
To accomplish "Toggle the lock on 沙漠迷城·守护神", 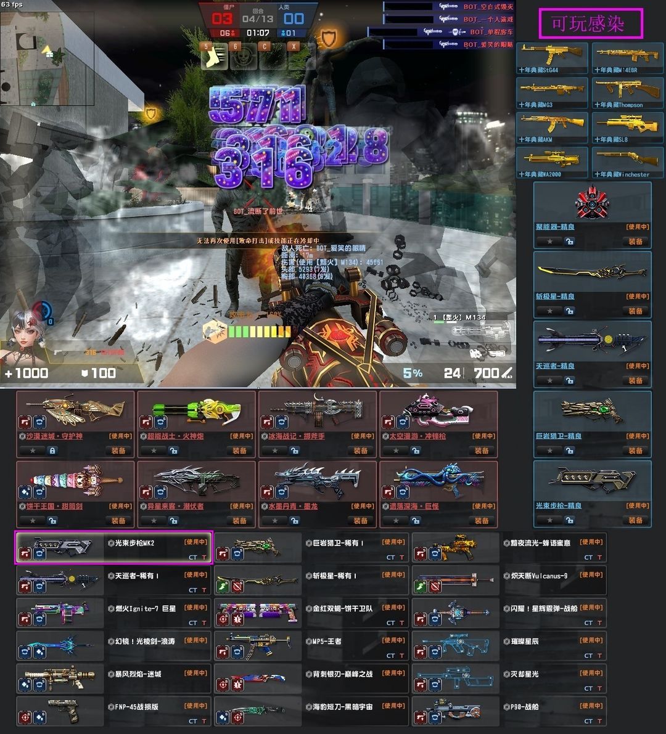I will 52,451.
